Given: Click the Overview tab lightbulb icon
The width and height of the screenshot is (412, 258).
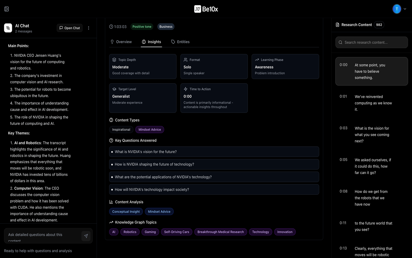Looking at the screenshot, I should pos(112,42).
